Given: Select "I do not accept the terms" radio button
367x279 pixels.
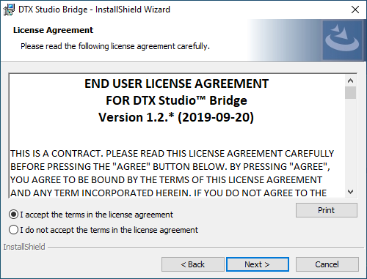Looking at the screenshot, I should tap(13, 230).
